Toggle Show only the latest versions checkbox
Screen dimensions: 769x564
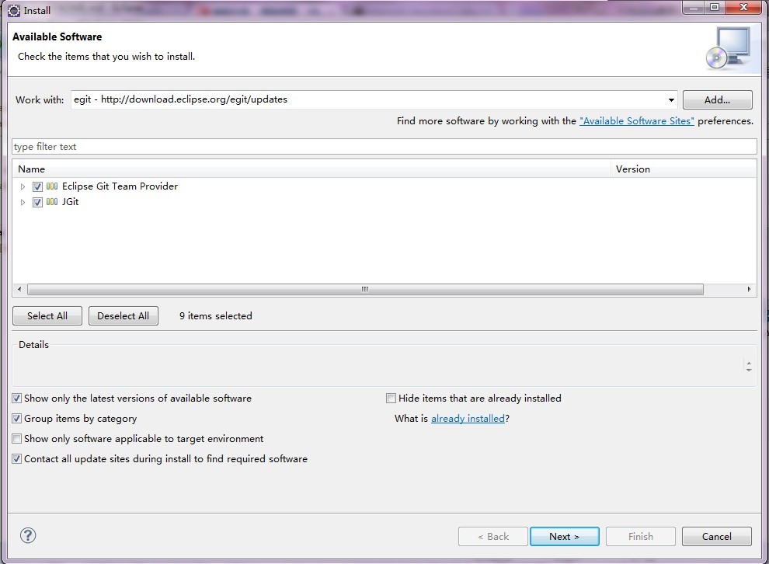(x=16, y=399)
